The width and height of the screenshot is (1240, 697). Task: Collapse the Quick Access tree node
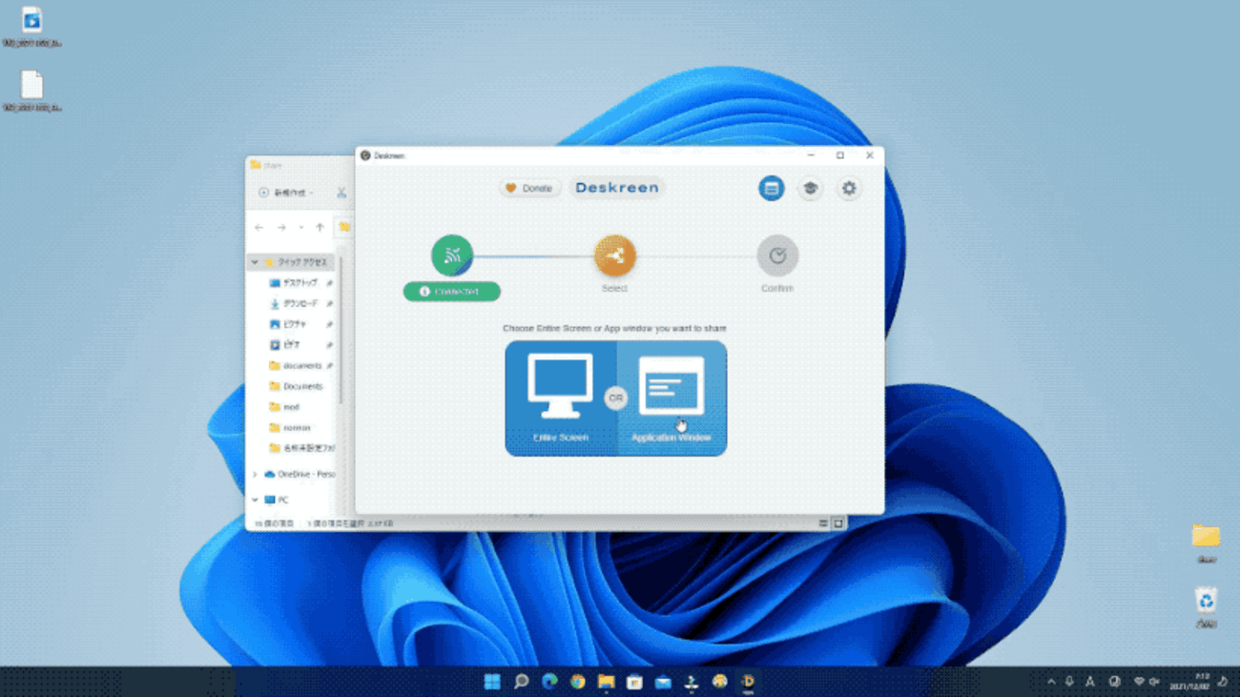coord(255,262)
